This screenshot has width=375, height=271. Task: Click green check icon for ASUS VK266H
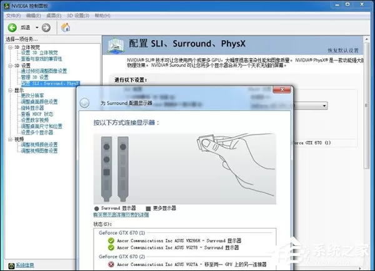click(x=111, y=240)
